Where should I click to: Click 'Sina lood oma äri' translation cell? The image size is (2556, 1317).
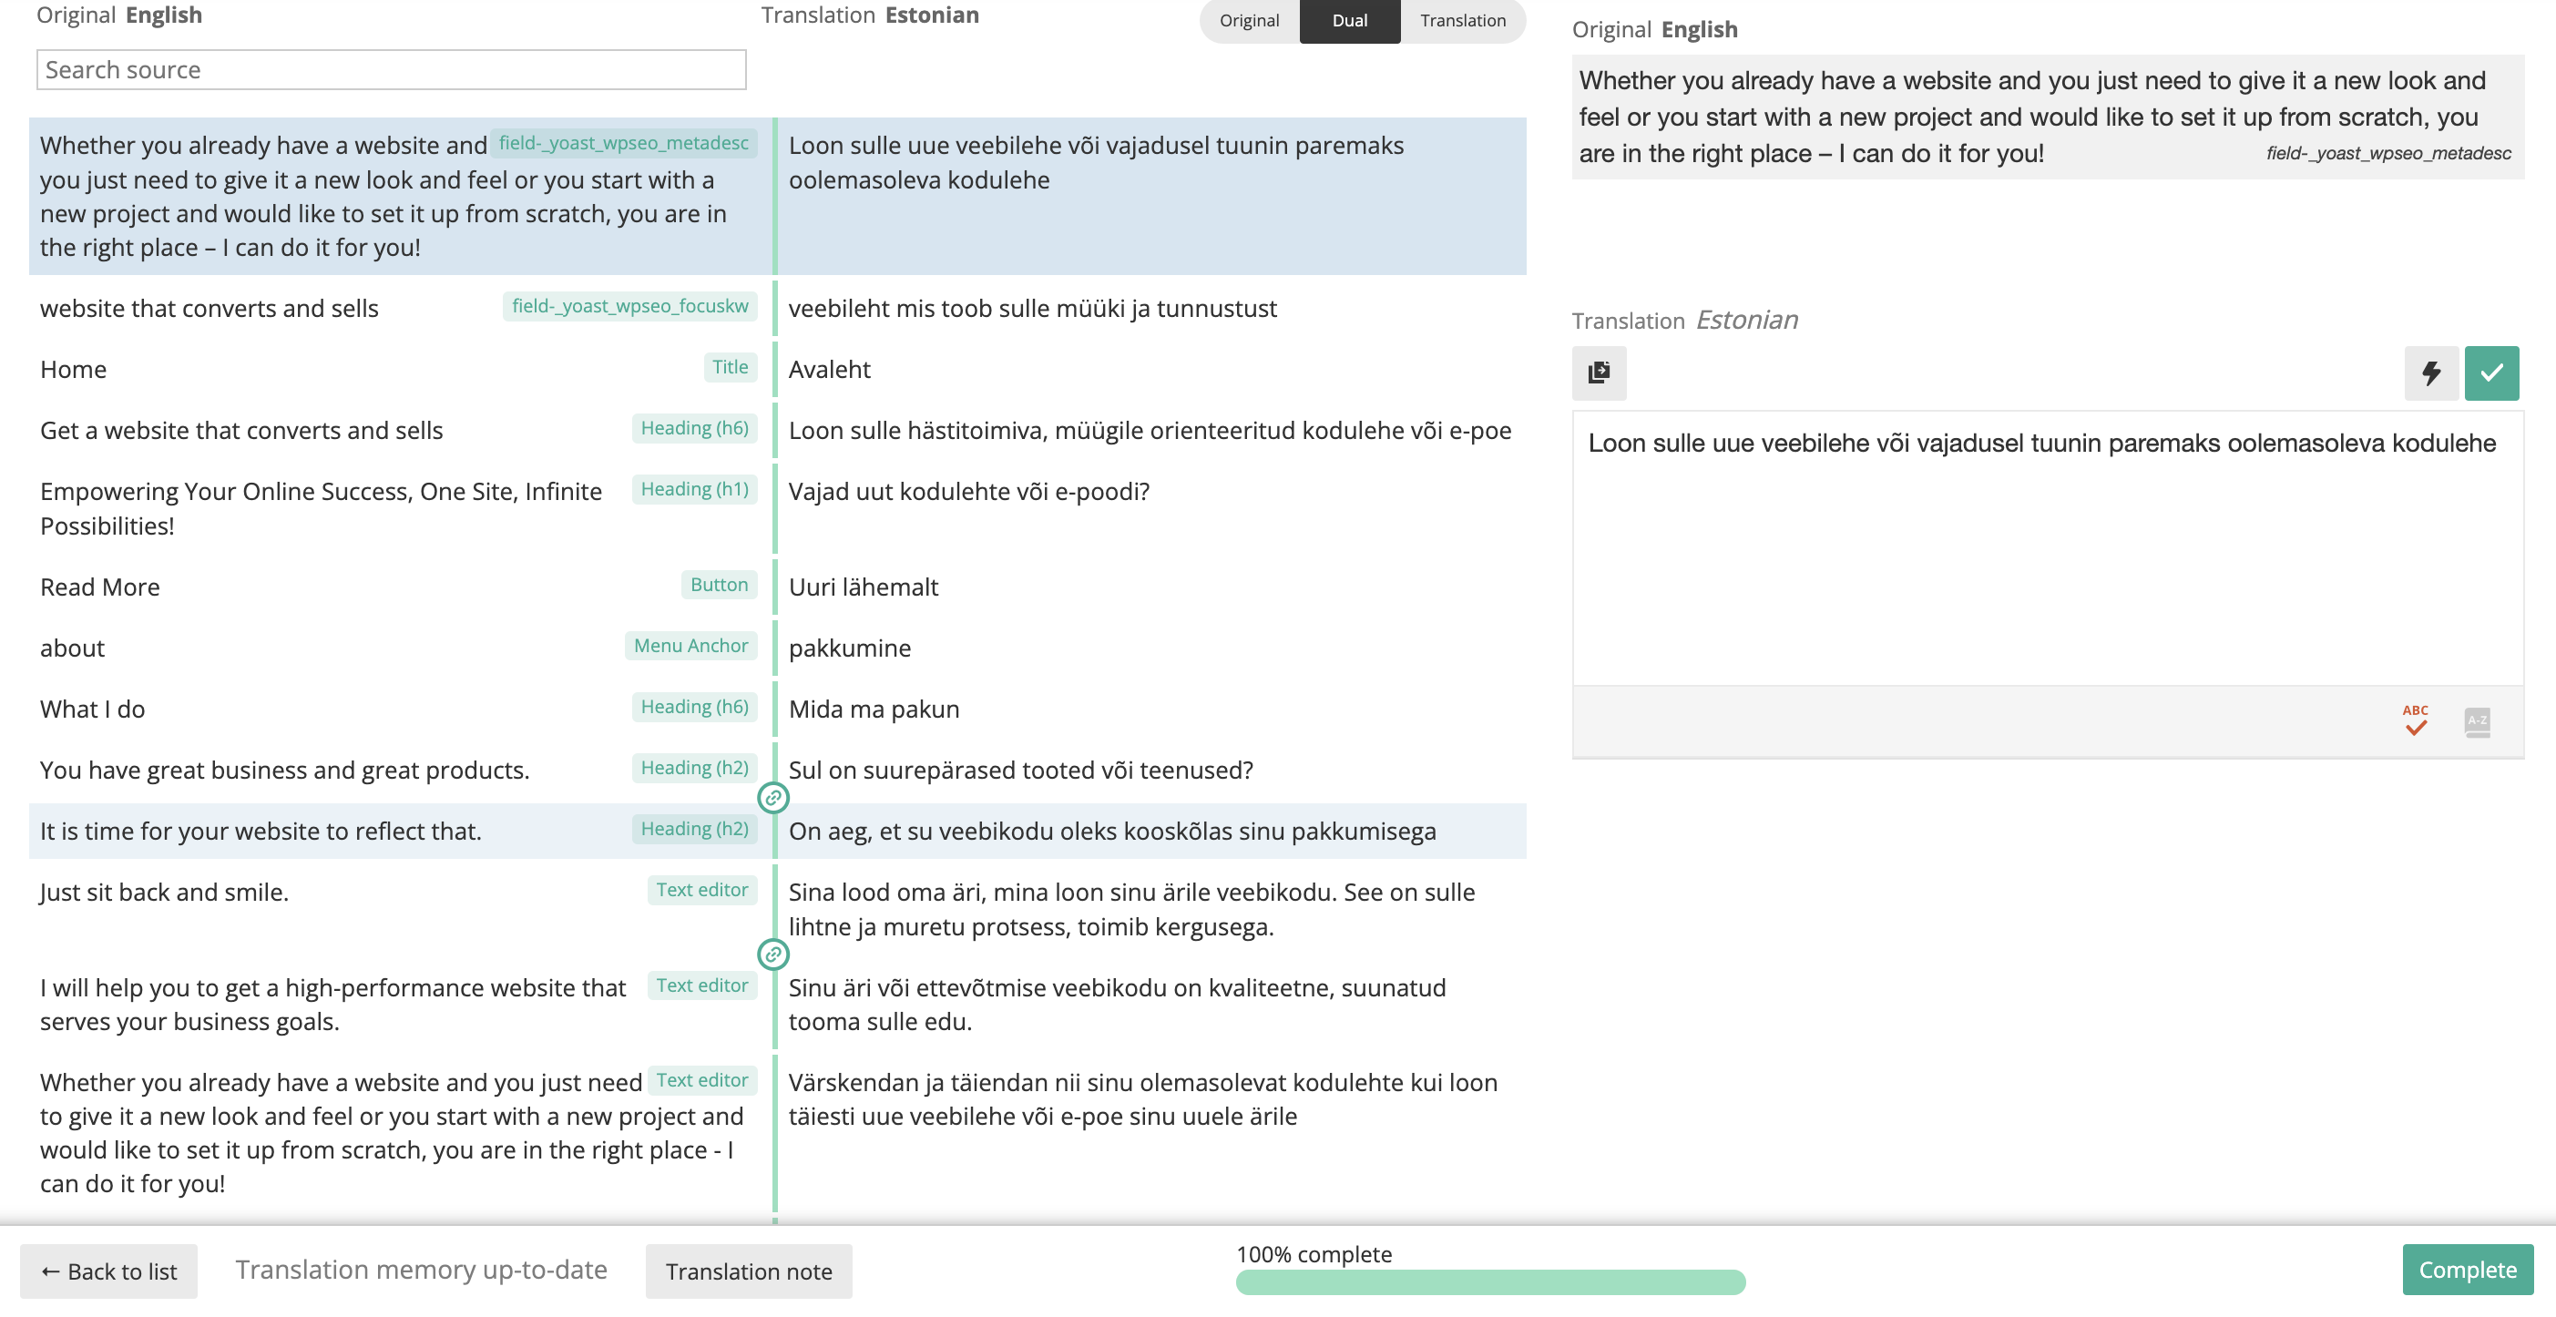point(1151,908)
